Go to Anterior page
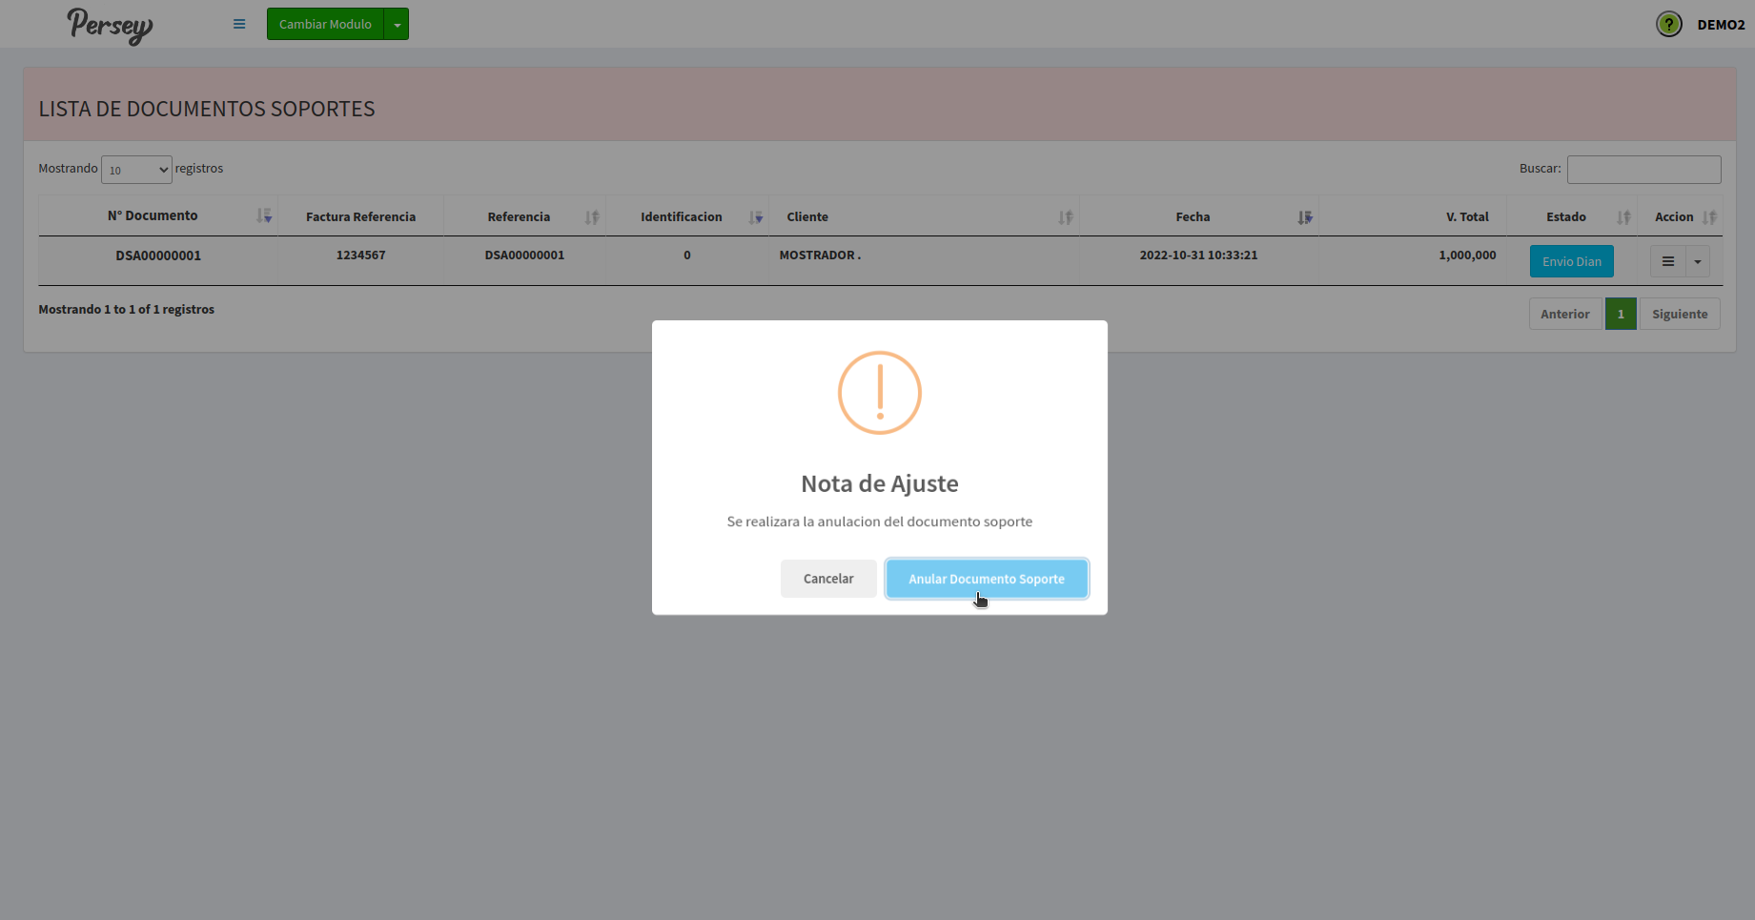The image size is (1755, 920). (x=1564, y=314)
